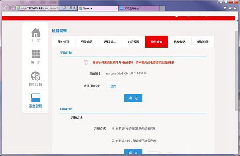Open the 恢复默认 tab
The width and height of the screenshot is (240, 156).
tap(180, 42)
